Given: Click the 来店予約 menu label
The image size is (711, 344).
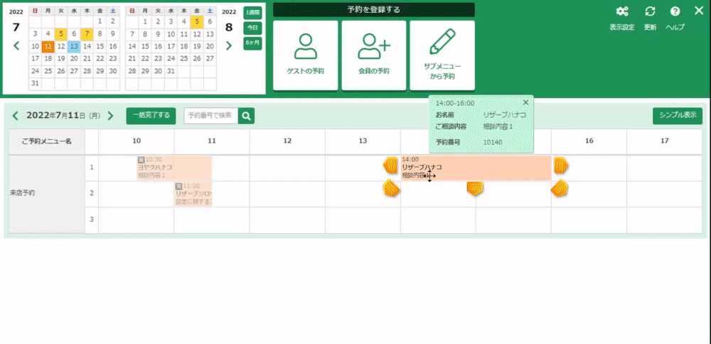Looking at the screenshot, I should [x=23, y=193].
